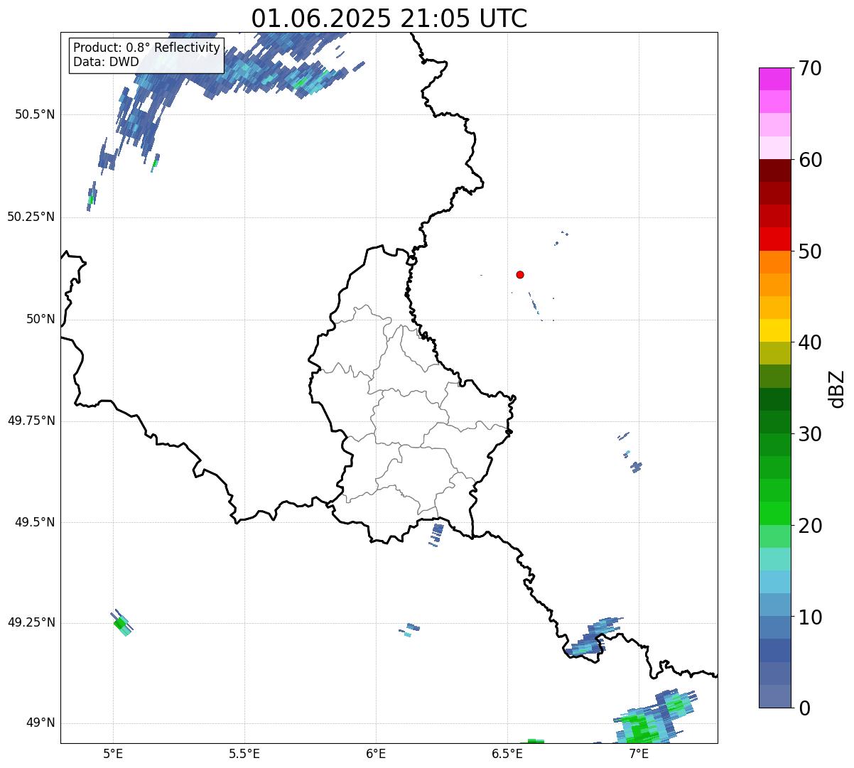854x768 pixels.
Task: Click the "Data: DWD" text
Action: coord(106,62)
